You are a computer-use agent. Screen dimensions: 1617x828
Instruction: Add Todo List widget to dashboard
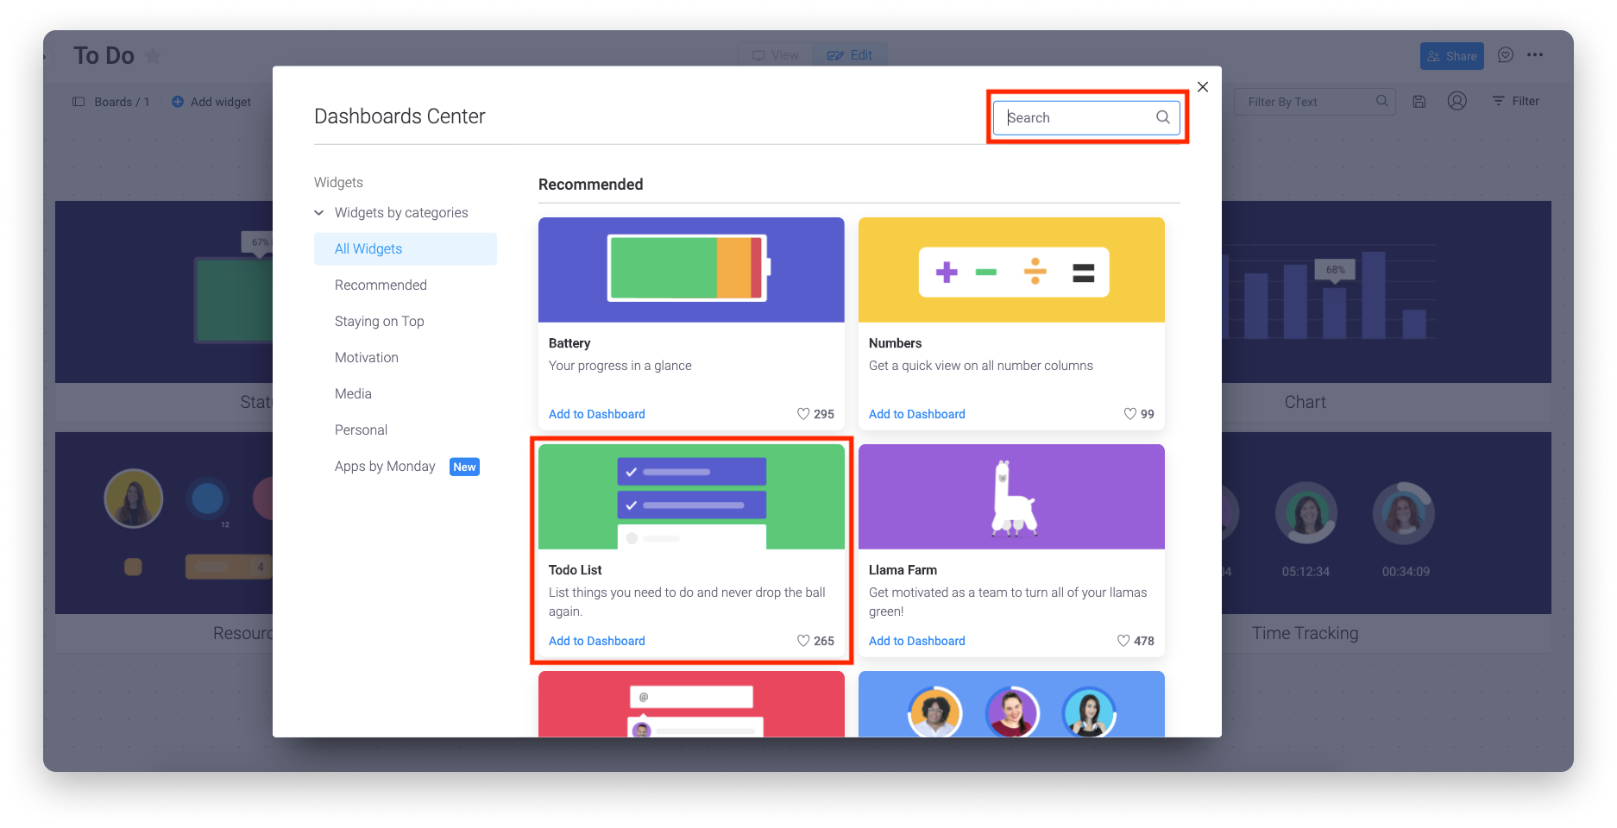click(597, 641)
